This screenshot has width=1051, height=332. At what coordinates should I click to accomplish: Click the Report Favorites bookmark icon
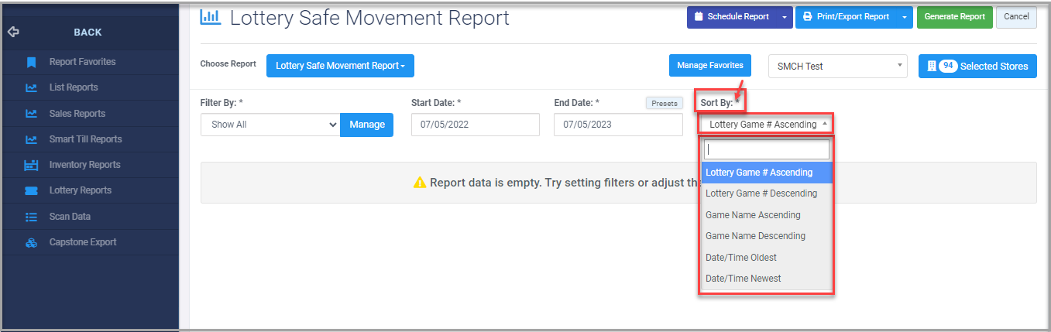31,62
